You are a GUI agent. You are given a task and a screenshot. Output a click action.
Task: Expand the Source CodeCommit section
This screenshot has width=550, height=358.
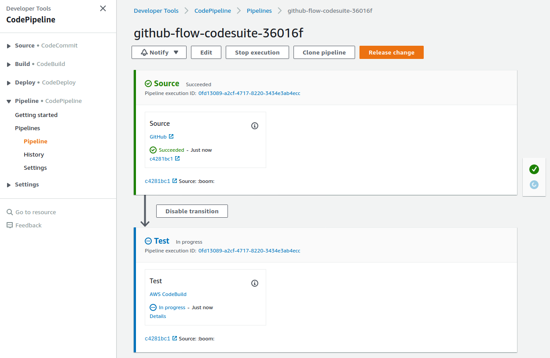[x=9, y=46]
